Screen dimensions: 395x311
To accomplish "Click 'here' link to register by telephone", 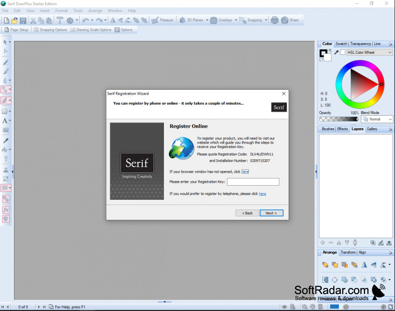I will click(262, 194).
